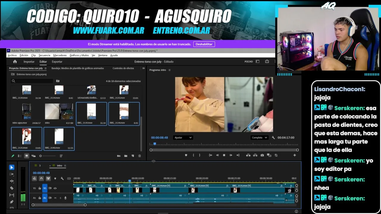Toggle V1 track output eye
The height and width of the screenshot is (214, 381).
[x=55, y=188]
